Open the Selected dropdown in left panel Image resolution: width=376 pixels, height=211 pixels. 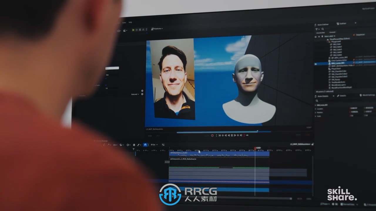coord(135,94)
